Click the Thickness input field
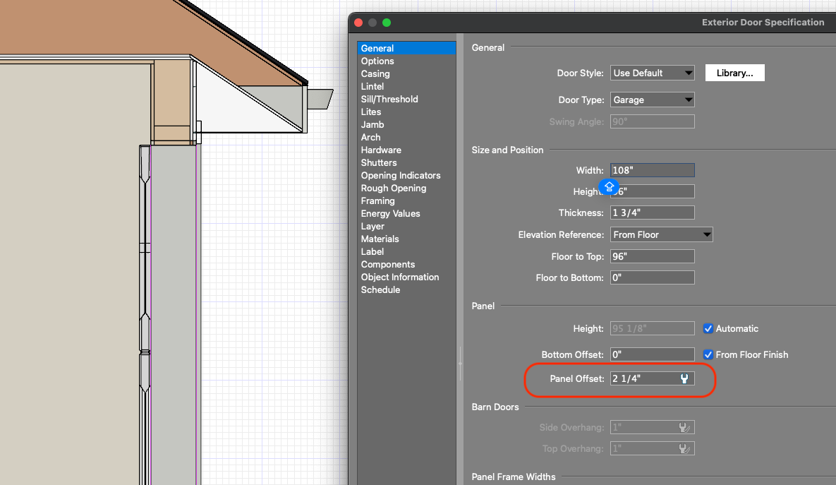The width and height of the screenshot is (836, 485). click(652, 212)
